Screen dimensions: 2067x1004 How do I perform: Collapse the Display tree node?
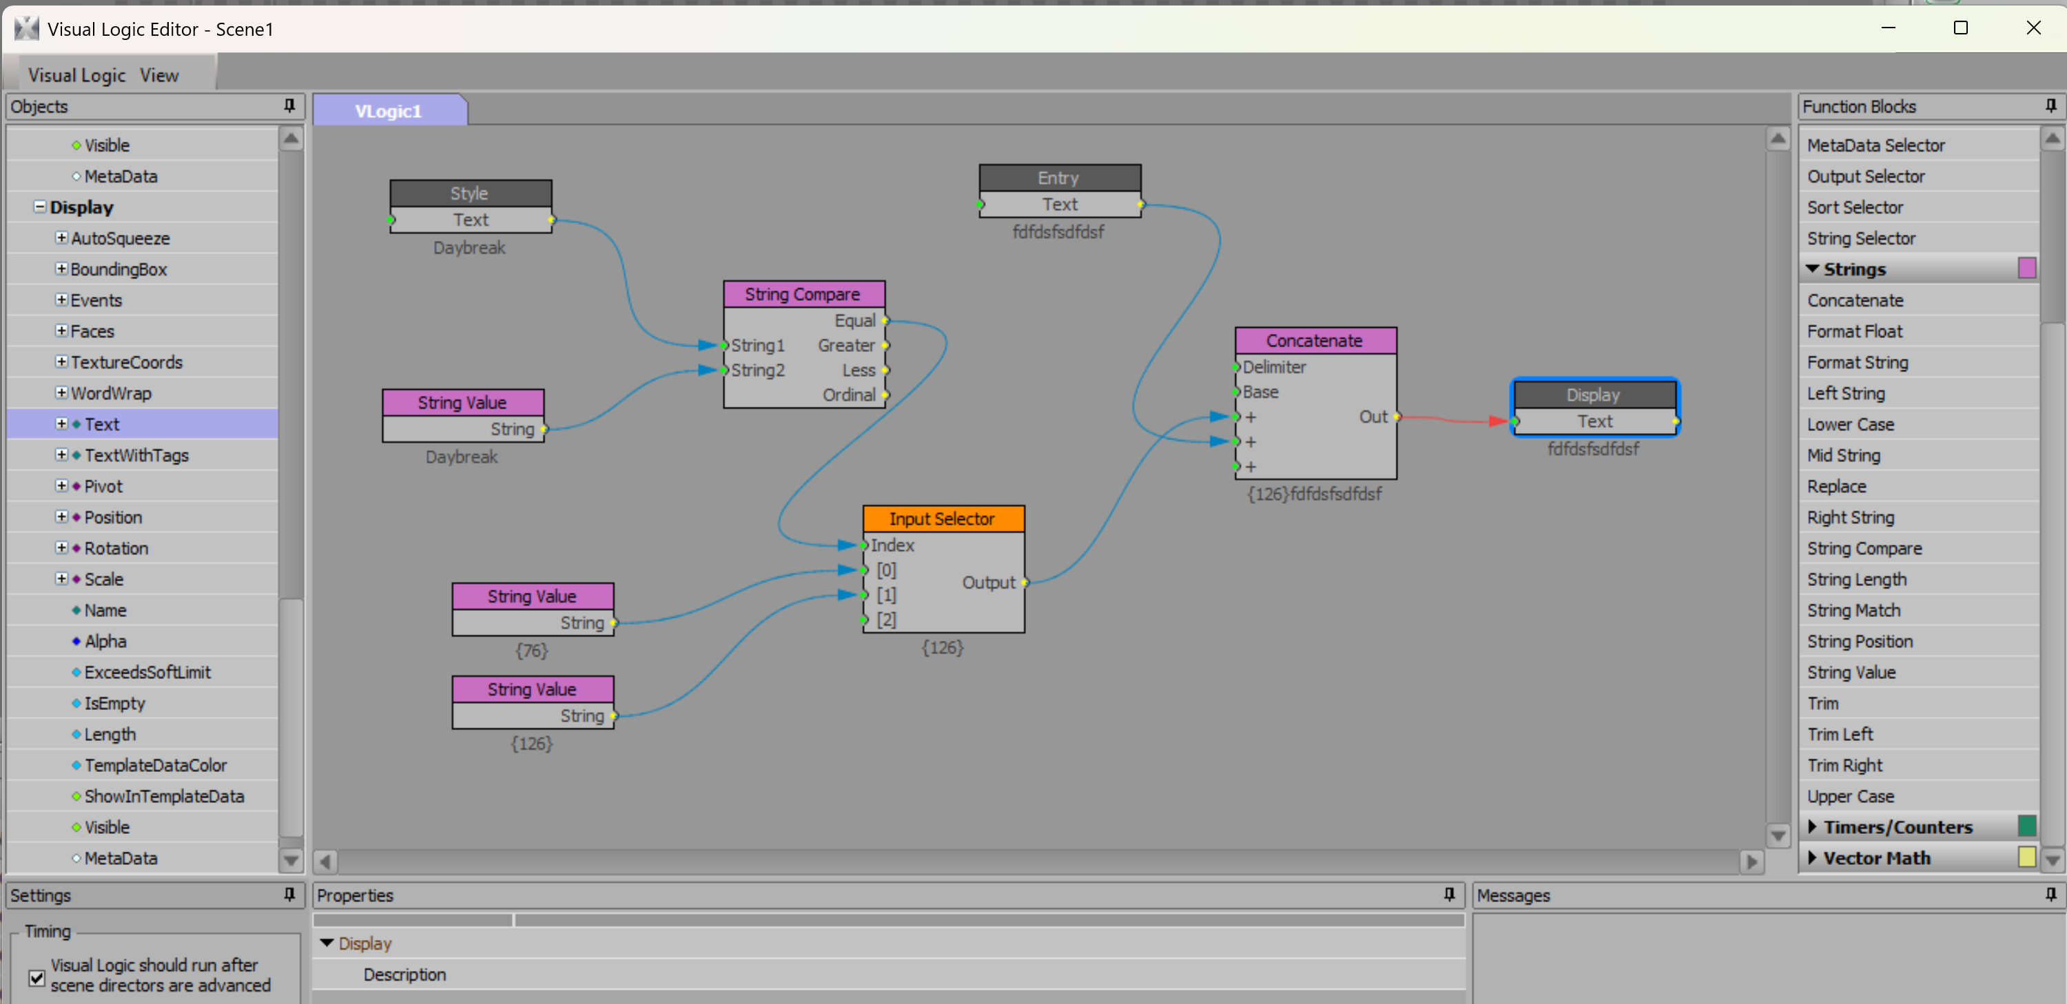[39, 207]
